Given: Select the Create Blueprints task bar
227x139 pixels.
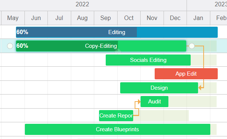Looking at the screenshot, I should 118,129.
